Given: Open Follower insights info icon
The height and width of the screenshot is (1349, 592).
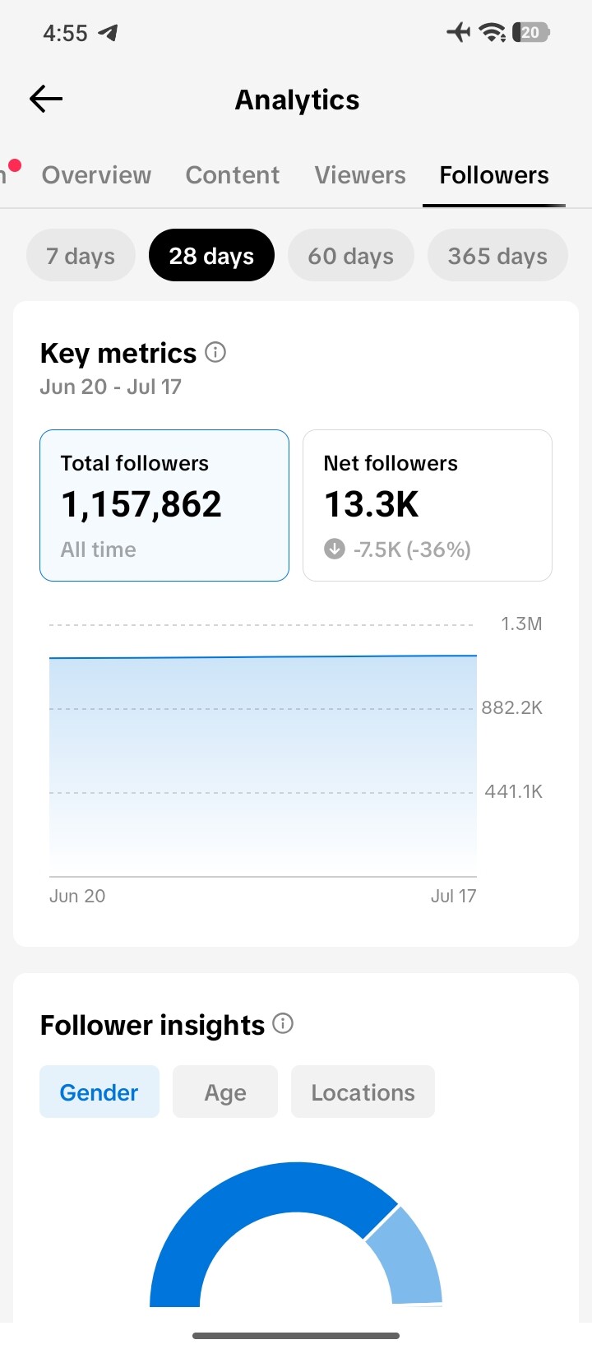Looking at the screenshot, I should pyautogui.click(x=283, y=1023).
